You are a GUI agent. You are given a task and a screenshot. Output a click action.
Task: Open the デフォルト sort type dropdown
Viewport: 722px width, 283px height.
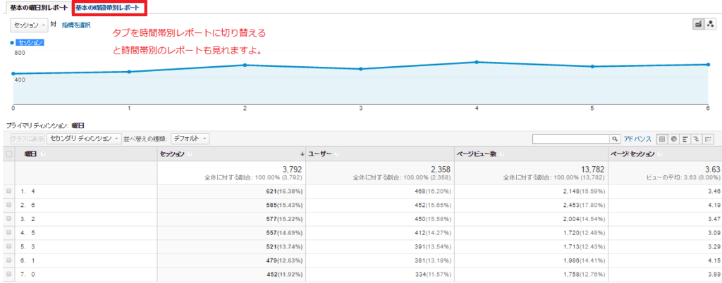pyautogui.click(x=190, y=138)
